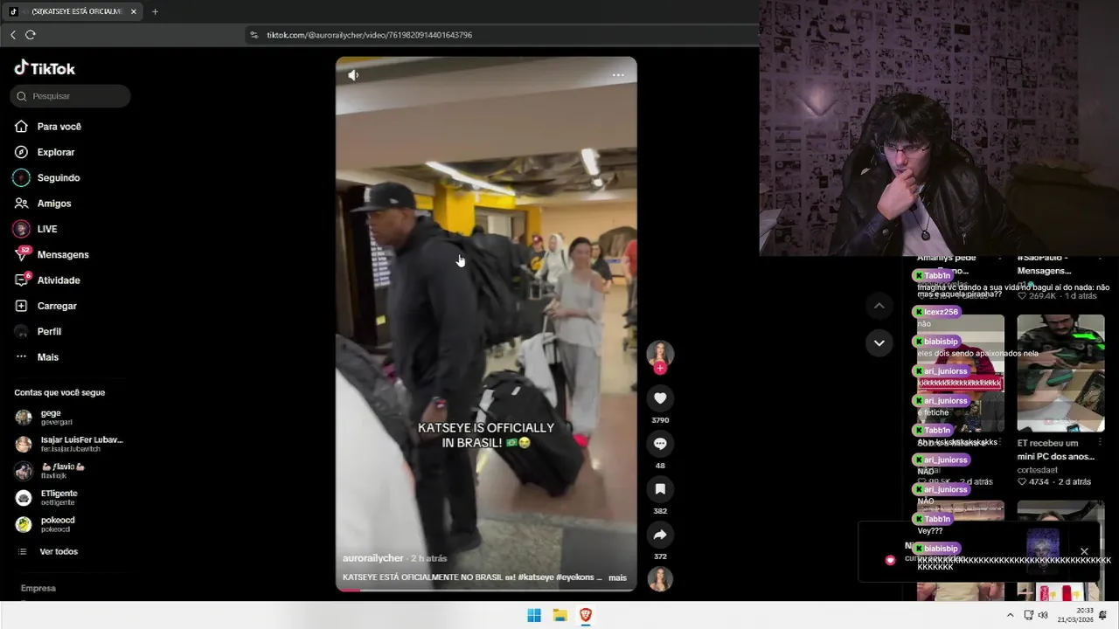The image size is (1119, 629).
Task: Click the tiktok.com URL address bar
Action: (x=369, y=35)
